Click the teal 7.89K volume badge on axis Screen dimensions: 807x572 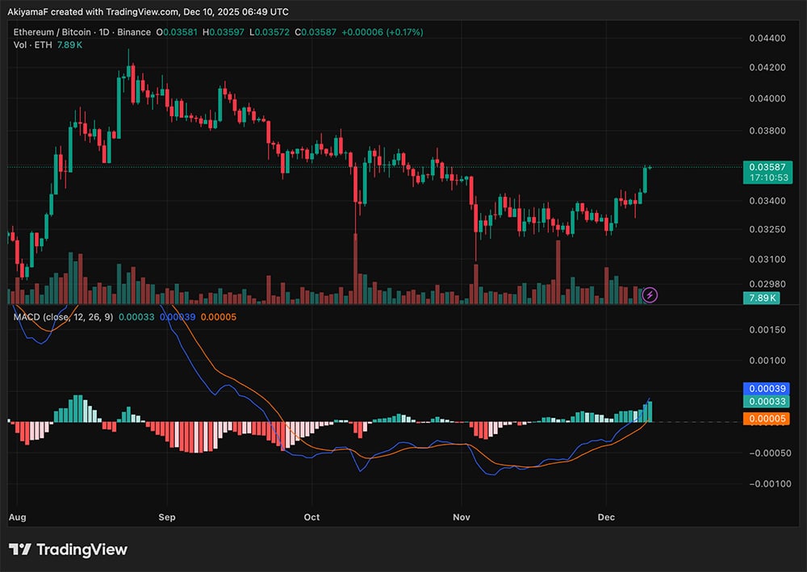click(x=763, y=298)
